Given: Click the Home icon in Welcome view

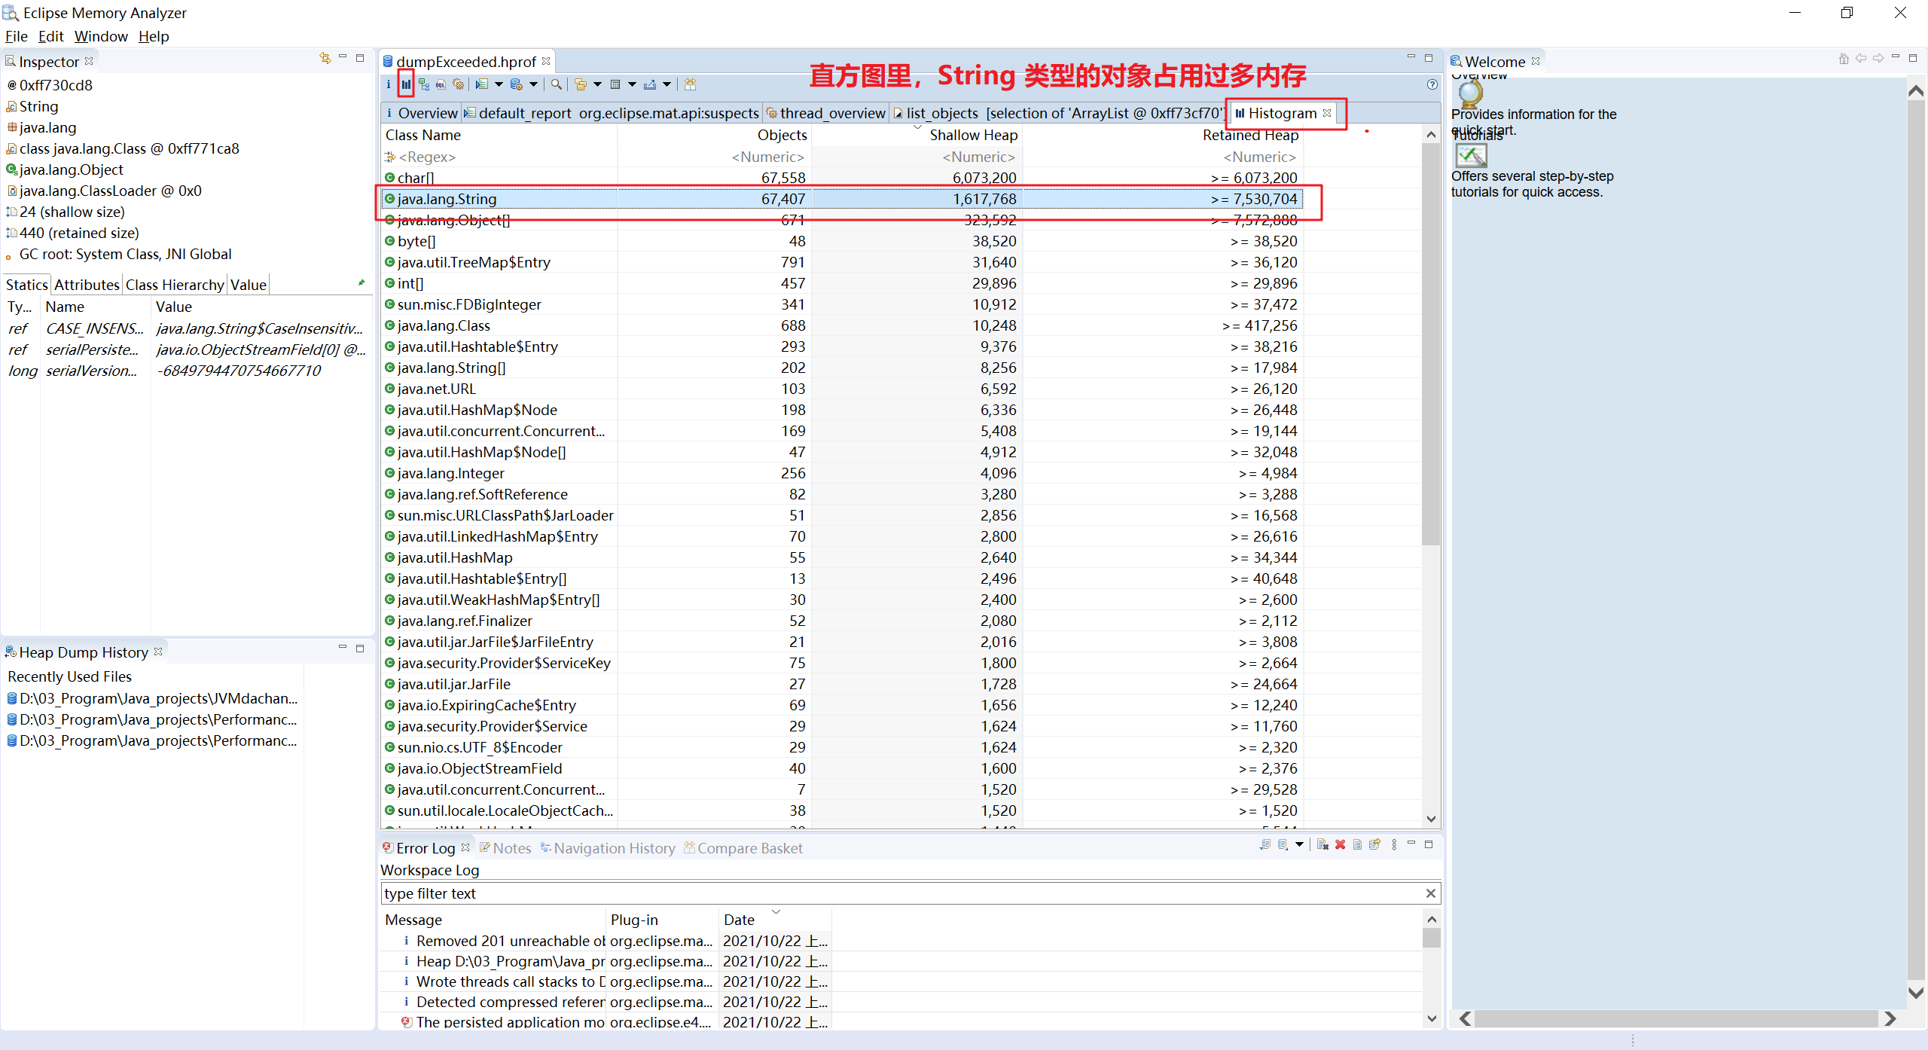Looking at the screenshot, I should (x=1844, y=58).
